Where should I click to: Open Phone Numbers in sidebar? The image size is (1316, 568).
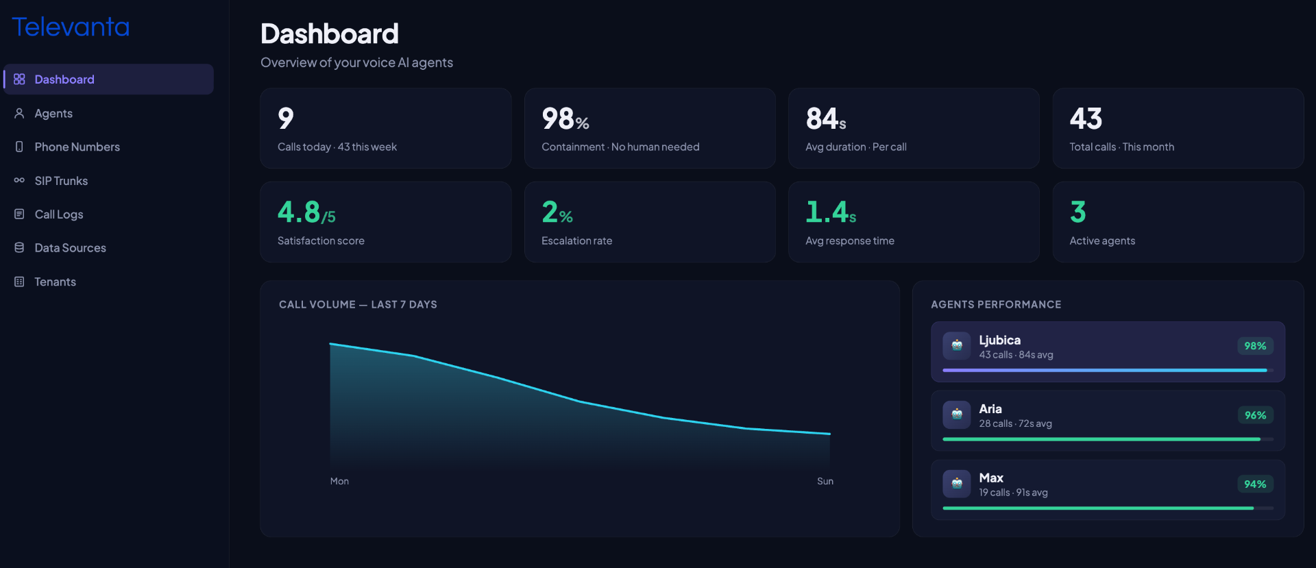coord(109,147)
